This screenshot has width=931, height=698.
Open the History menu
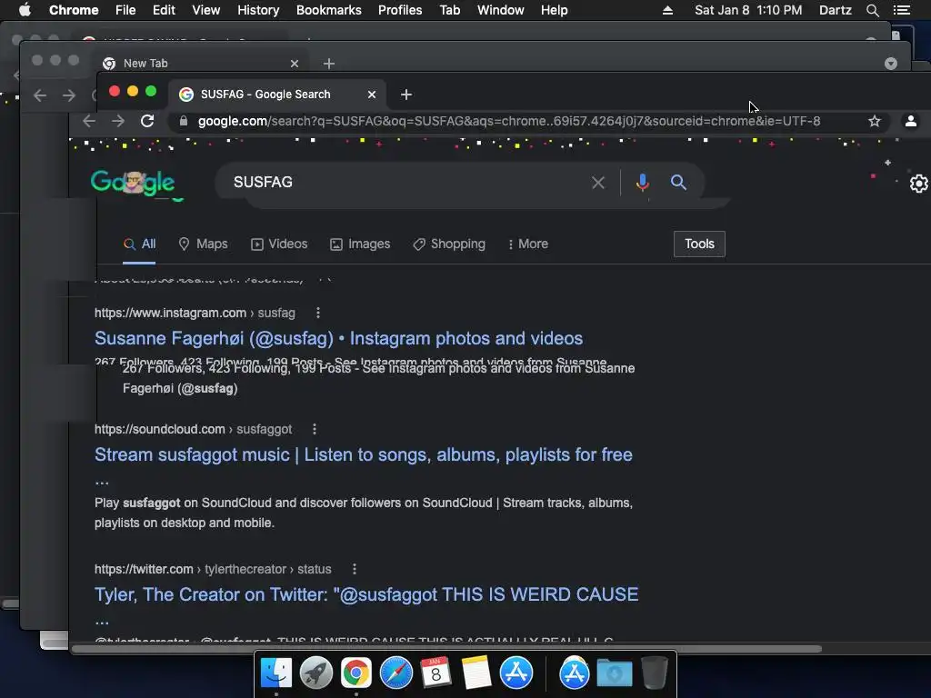click(x=258, y=10)
